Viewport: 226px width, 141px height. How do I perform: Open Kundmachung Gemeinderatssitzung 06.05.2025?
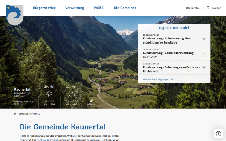168,55
